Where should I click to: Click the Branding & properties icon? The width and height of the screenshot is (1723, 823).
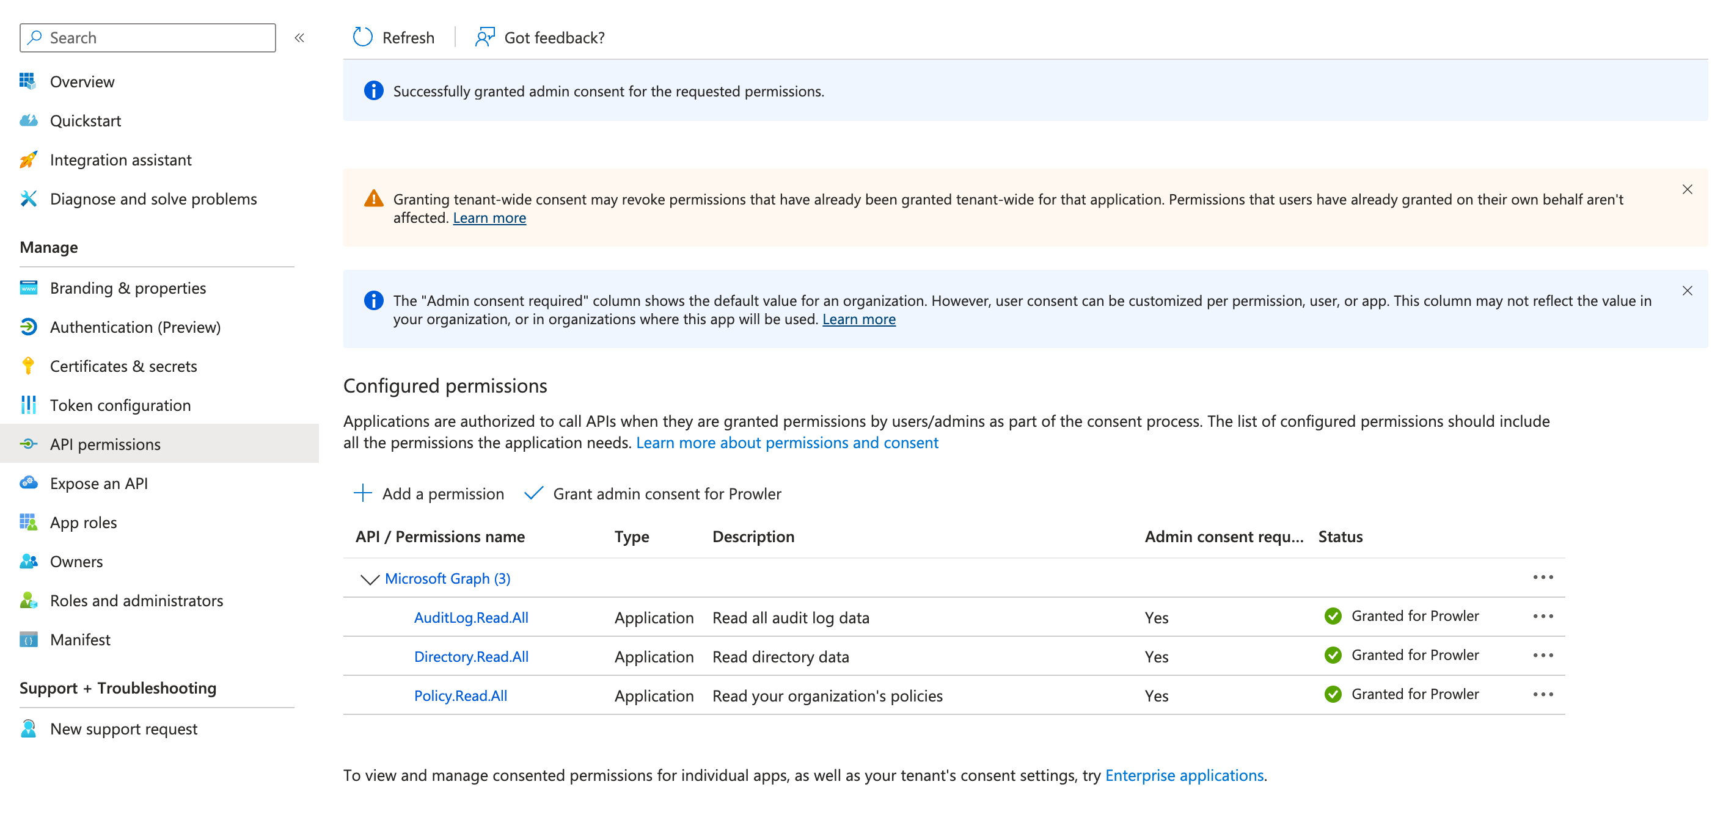tap(28, 288)
